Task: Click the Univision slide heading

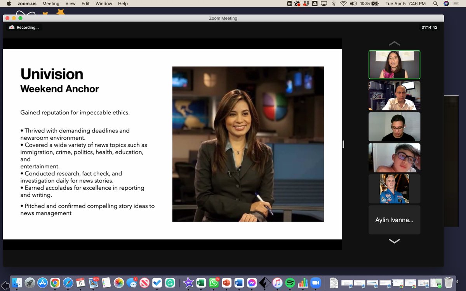Action: [52, 74]
